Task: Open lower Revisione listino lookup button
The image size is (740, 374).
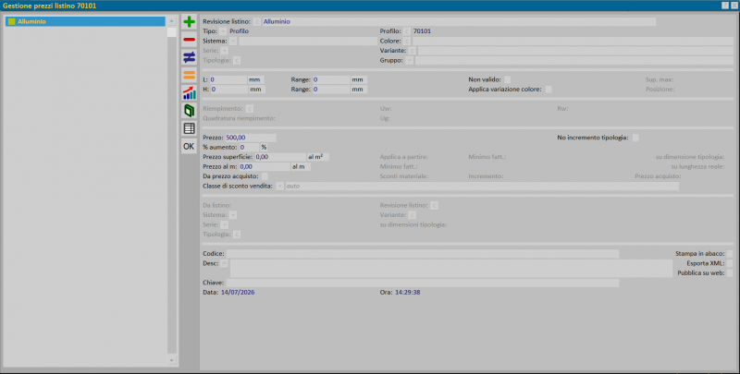Action: (x=434, y=205)
